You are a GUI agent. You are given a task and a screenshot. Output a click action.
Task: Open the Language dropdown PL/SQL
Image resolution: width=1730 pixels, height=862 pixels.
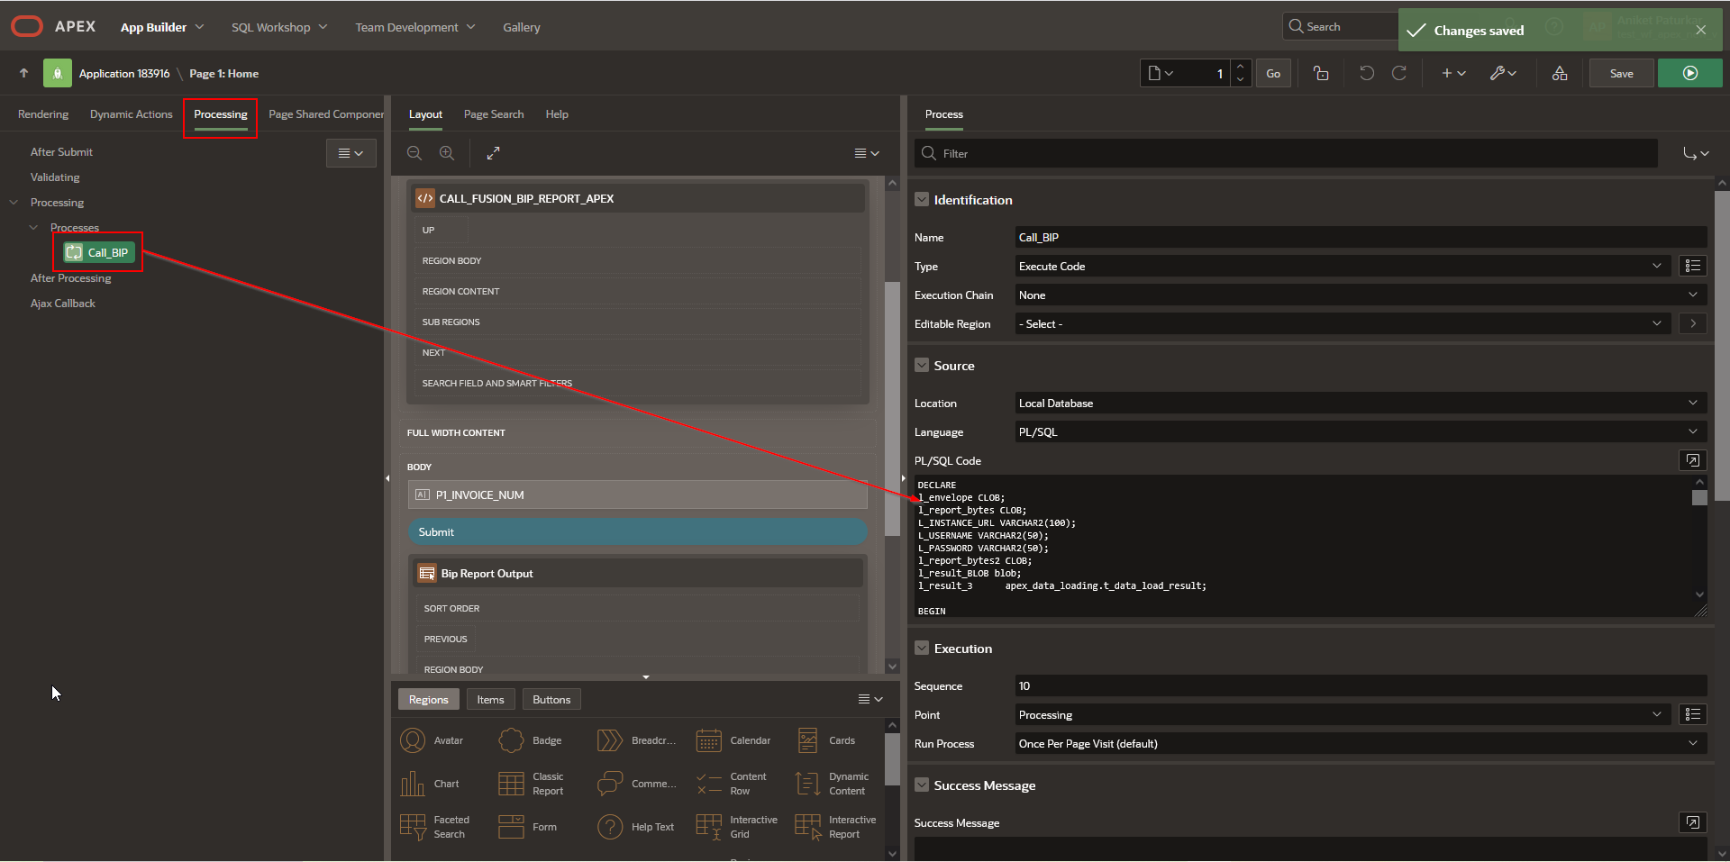click(1361, 431)
